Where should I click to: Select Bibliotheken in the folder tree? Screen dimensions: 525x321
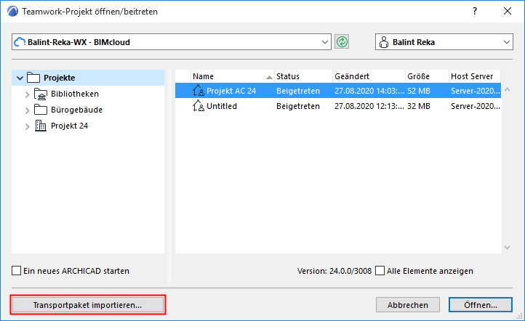(x=75, y=94)
